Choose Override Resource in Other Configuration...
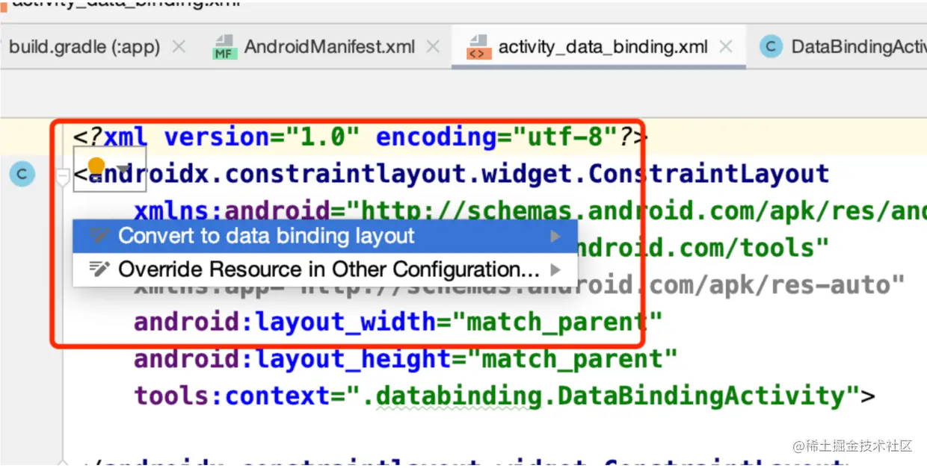 tap(325, 269)
